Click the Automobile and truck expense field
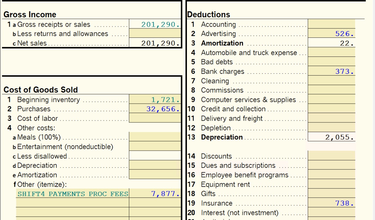 [x=331, y=53]
